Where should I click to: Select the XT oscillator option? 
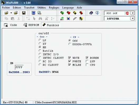click(x=40, y=44)
